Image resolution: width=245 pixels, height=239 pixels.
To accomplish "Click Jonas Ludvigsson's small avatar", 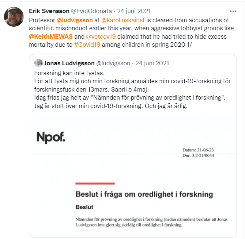I will [x=38, y=63].
